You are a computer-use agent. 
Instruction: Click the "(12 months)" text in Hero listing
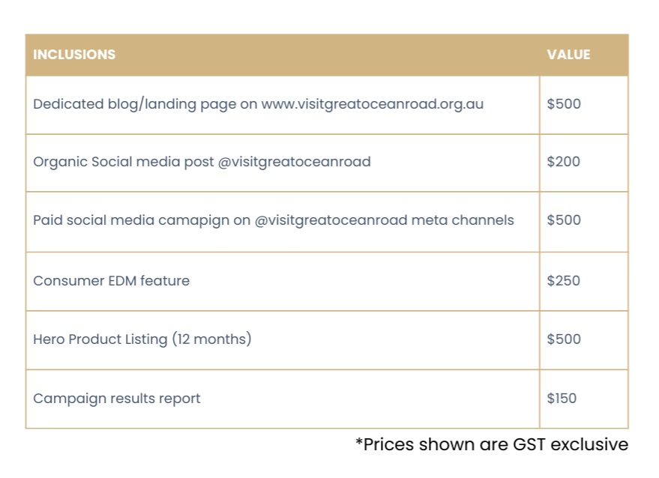211,339
